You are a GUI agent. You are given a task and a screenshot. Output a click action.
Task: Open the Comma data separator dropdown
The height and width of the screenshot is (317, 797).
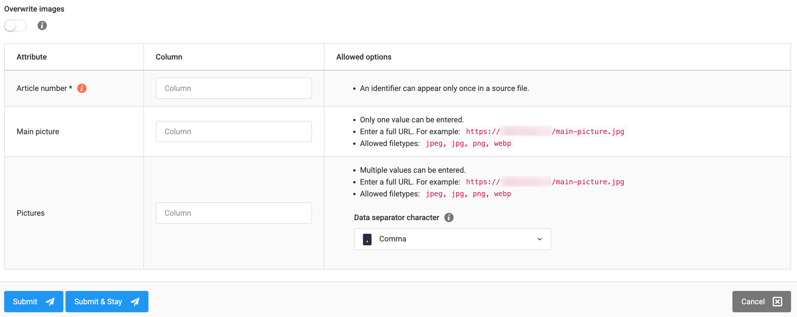[x=452, y=239]
